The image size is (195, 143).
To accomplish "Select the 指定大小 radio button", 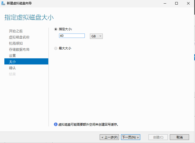I will tap(56, 29).
